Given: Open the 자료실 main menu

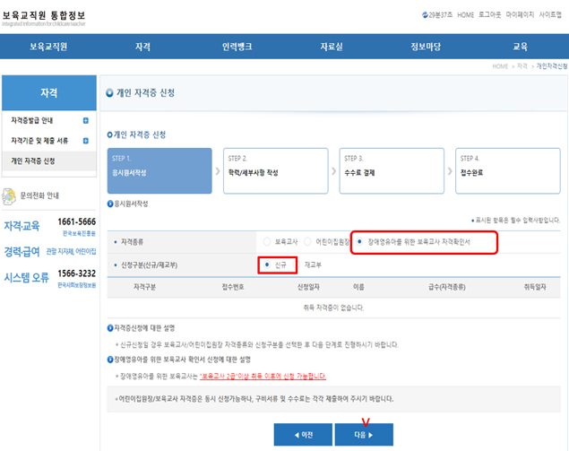Looking at the screenshot, I should (332, 47).
